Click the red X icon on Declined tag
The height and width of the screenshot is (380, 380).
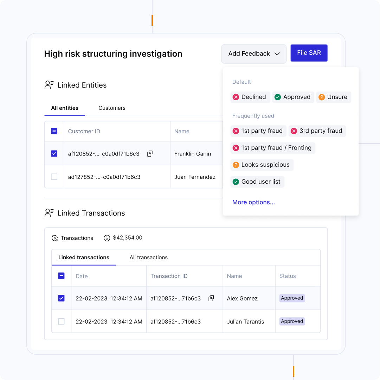point(236,97)
